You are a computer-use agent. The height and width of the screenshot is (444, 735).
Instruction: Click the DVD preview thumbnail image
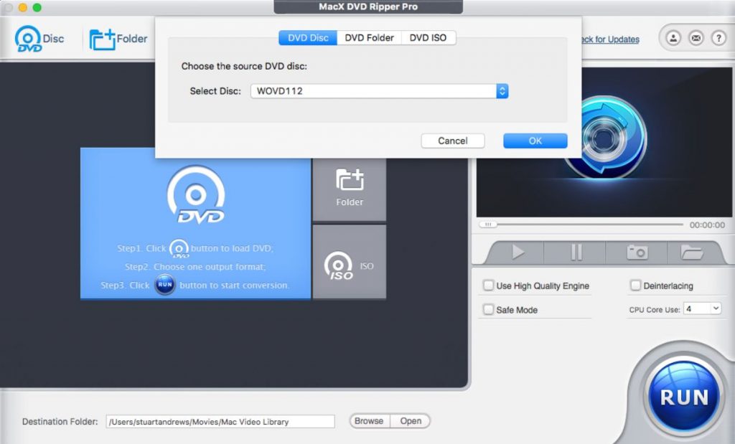coord(604,141)
